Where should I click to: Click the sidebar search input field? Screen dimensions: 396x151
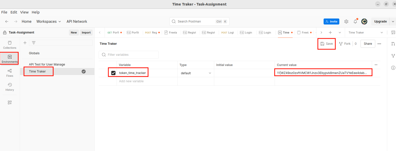tap(61, 43)
